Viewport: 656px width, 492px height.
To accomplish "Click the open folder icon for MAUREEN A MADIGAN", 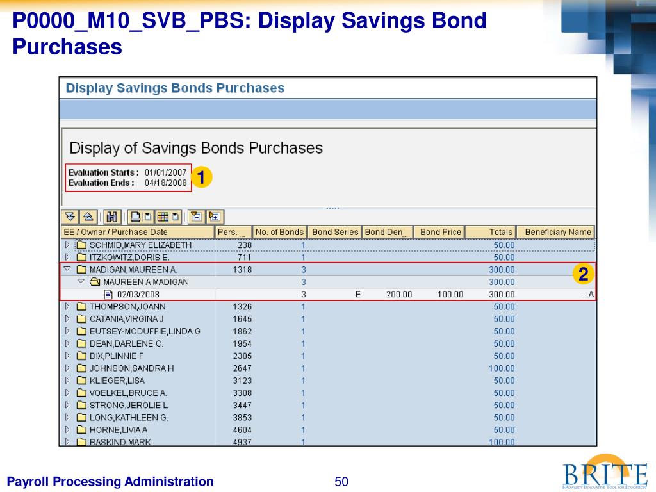I will (95, 282).
